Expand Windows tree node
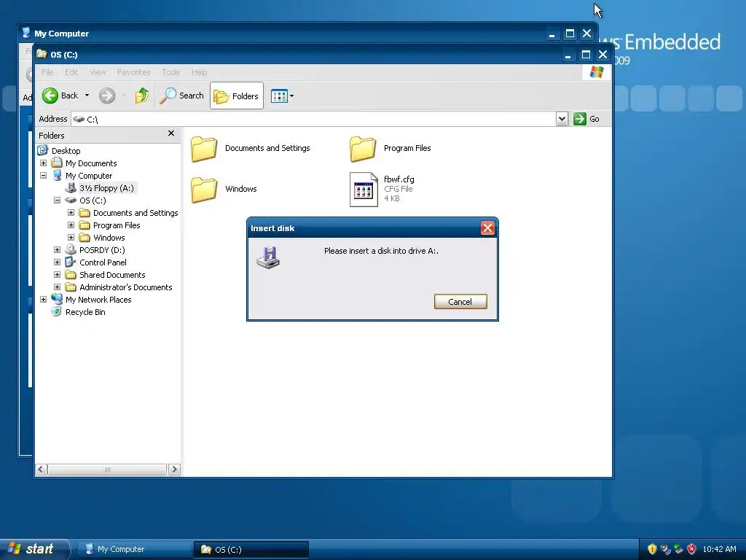The width and height of the screenshot is (746, 560). coord(71,237)
